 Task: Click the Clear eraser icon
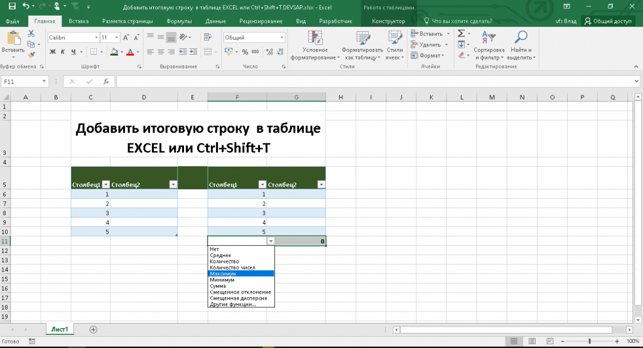point(462,55)
